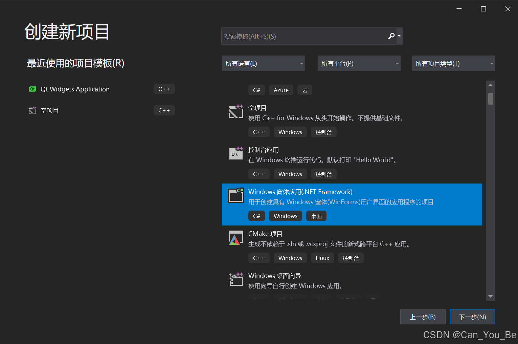Click the C# tag on the selected template

(x=256, y=216)
